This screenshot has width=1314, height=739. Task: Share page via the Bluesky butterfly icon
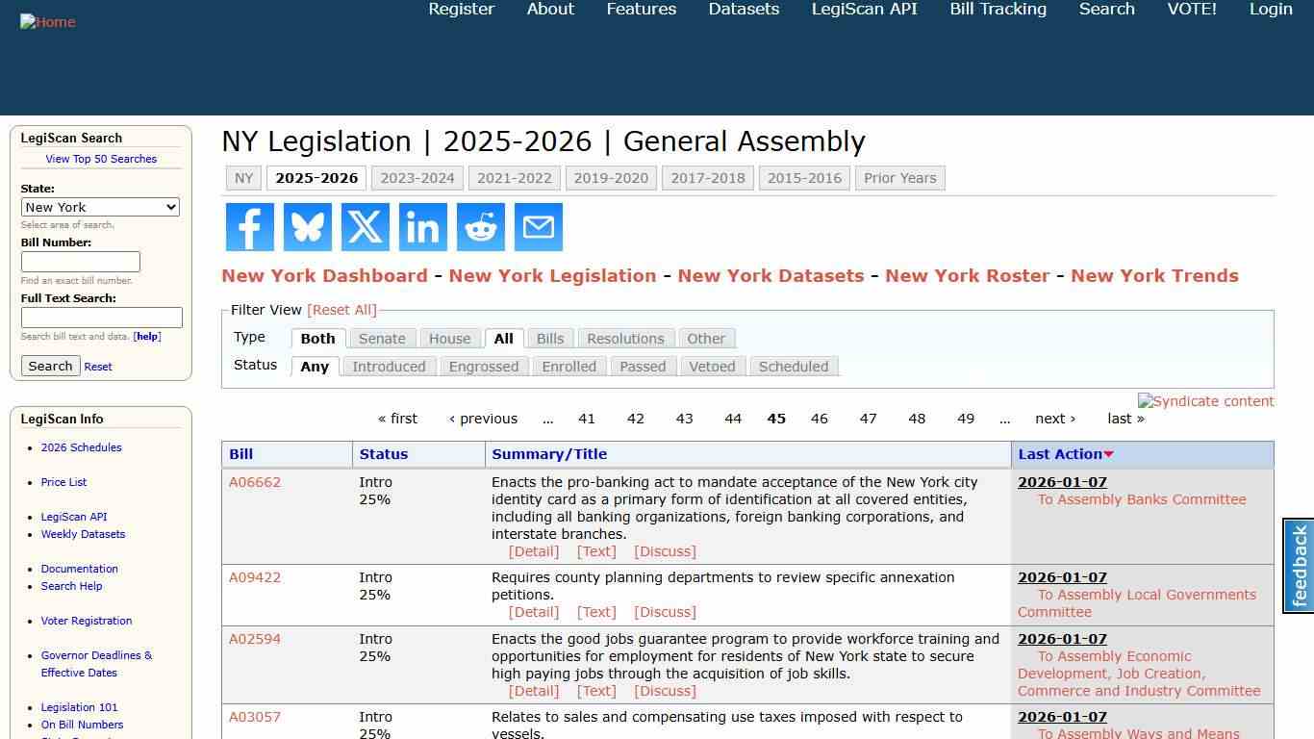(x=307, y=227)
